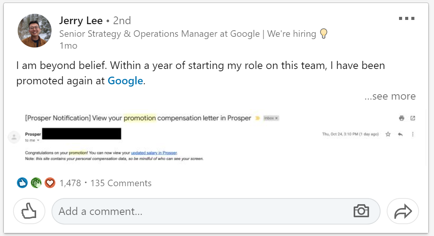This screenshot has width=434, height=236.
Task: Click the reply arrow in email
Action: [x=400, y=134]
